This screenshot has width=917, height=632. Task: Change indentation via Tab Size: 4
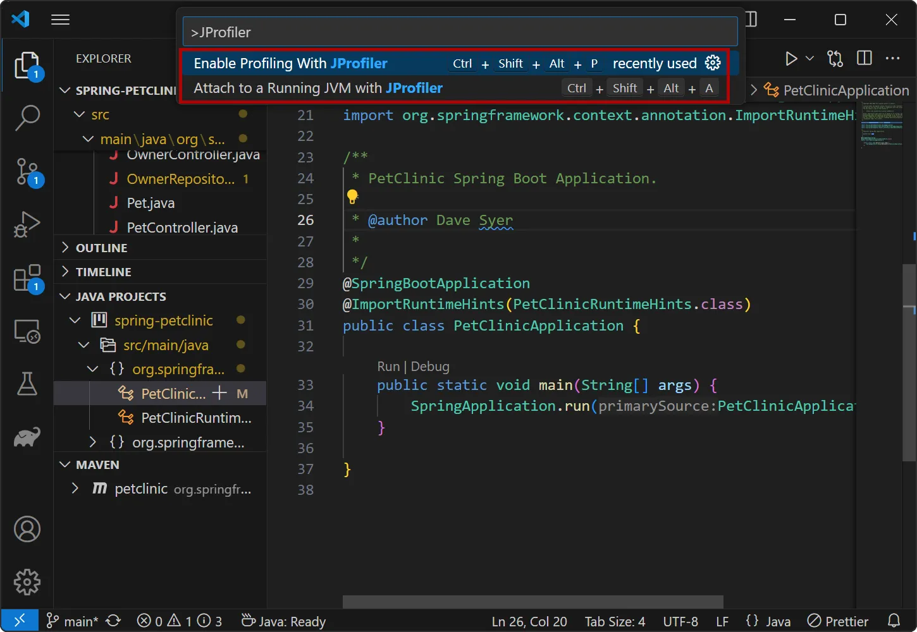pos(615,621)
